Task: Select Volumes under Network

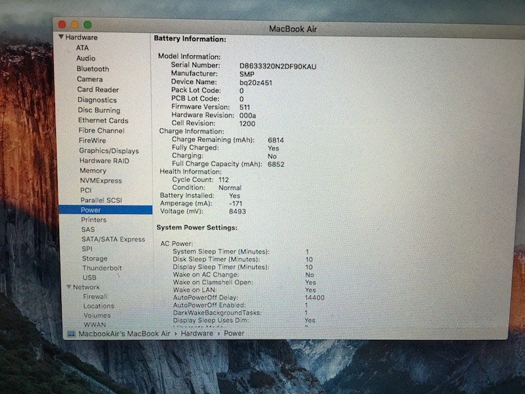Action: coord(97,315)
